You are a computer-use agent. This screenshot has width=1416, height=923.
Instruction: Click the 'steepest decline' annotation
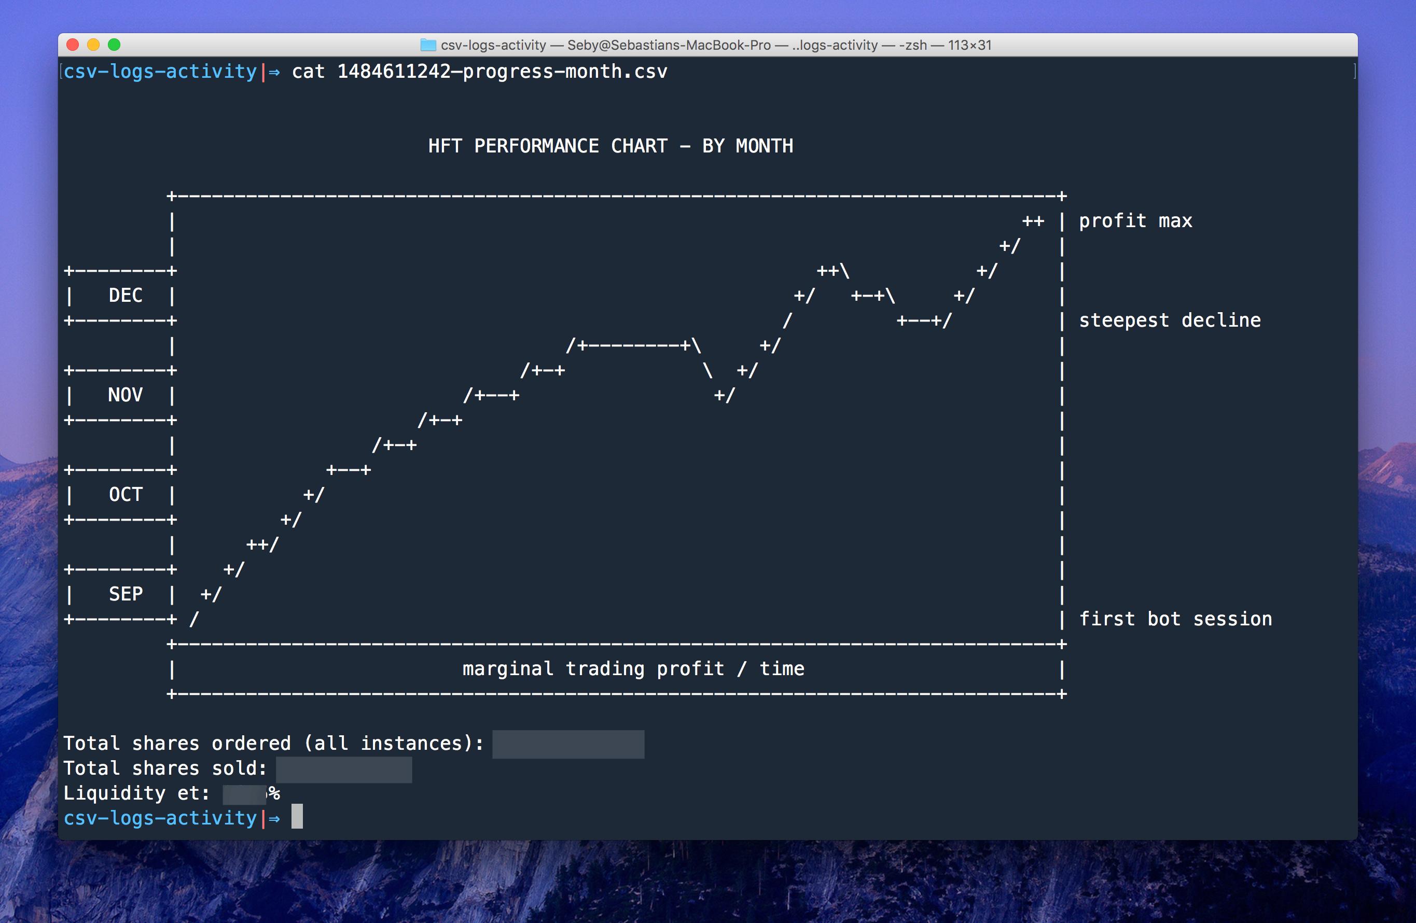(x=1169, y=320)
